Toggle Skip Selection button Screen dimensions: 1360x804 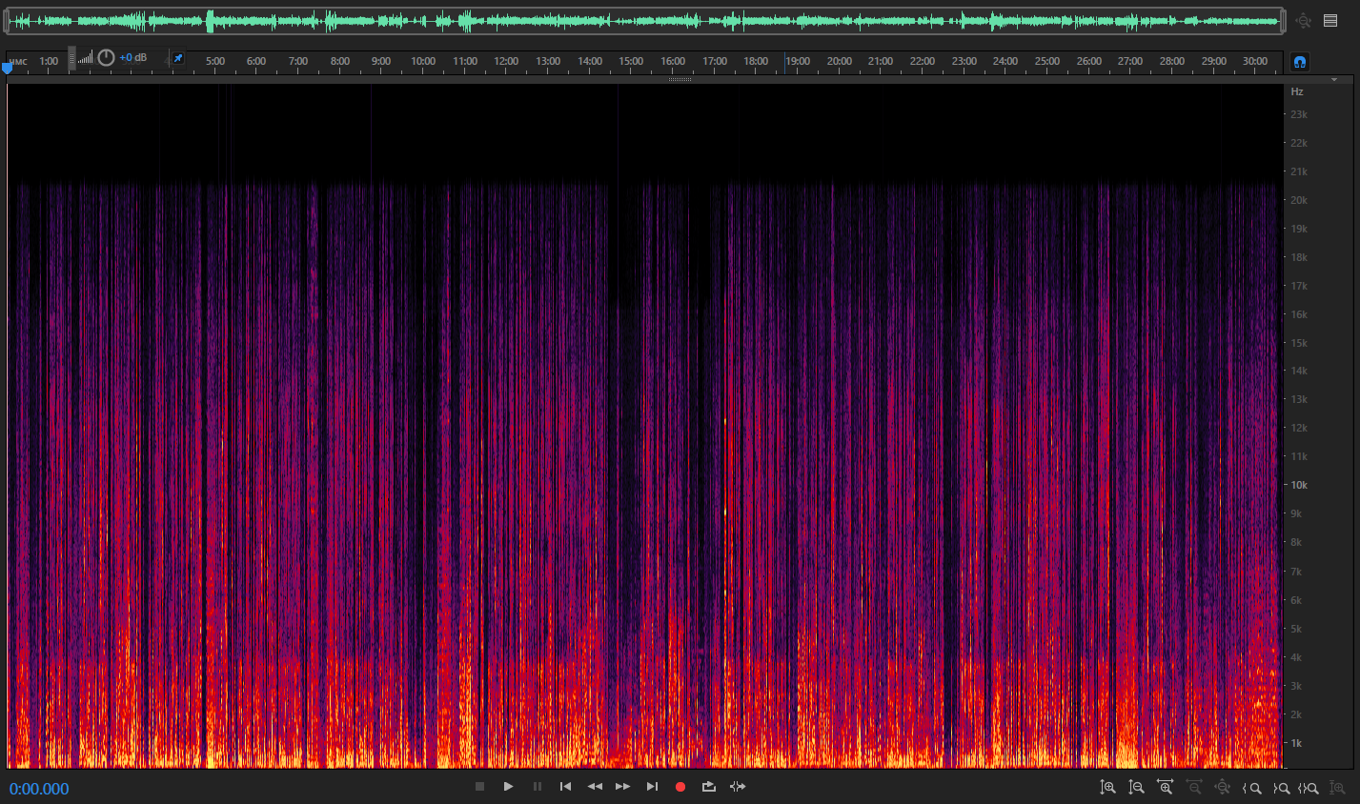[738, 787]
